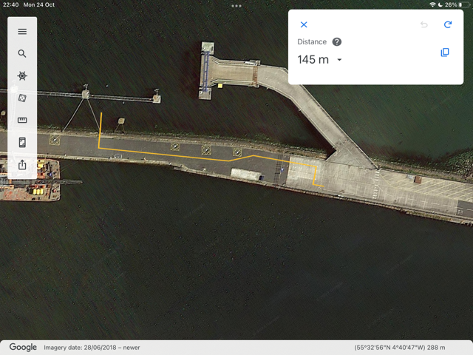Close the Distance measurement panel
The image size is (473, 355).
click(304, 25)
